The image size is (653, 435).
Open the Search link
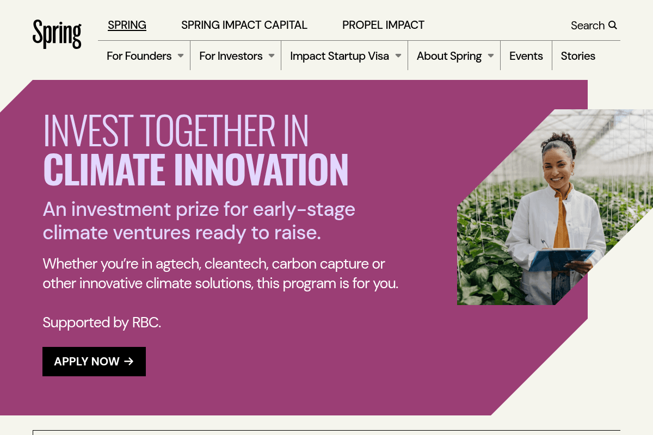coord(588,25)
